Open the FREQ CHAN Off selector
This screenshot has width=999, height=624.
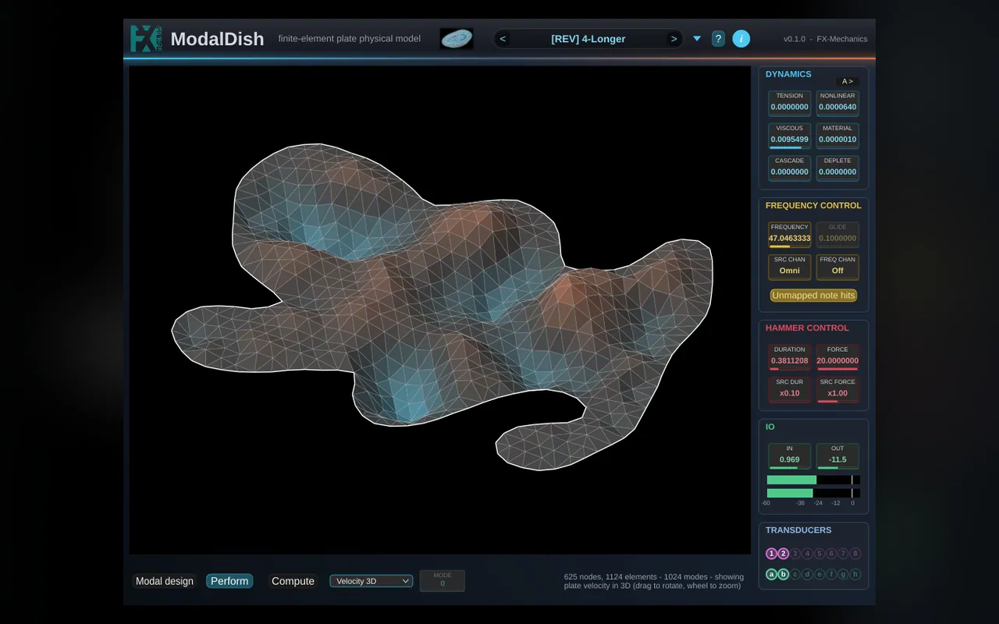pyautogui.click(x=837, y=267)
